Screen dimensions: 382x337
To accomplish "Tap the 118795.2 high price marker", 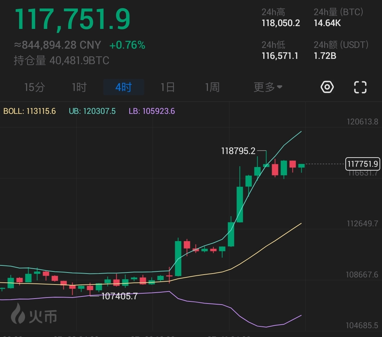I will (x=238, y=151).
